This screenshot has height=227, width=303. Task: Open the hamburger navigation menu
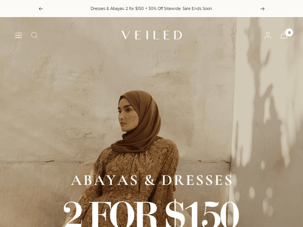tap(19, 35)
